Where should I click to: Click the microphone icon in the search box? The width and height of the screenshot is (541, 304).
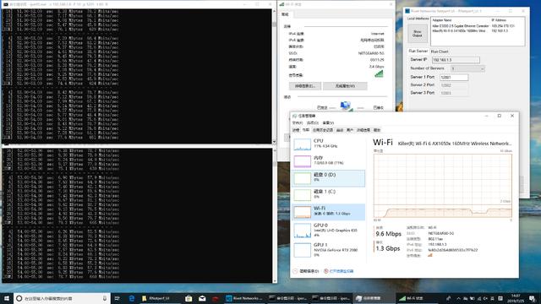pyautogui.click(x=105, y=298)
